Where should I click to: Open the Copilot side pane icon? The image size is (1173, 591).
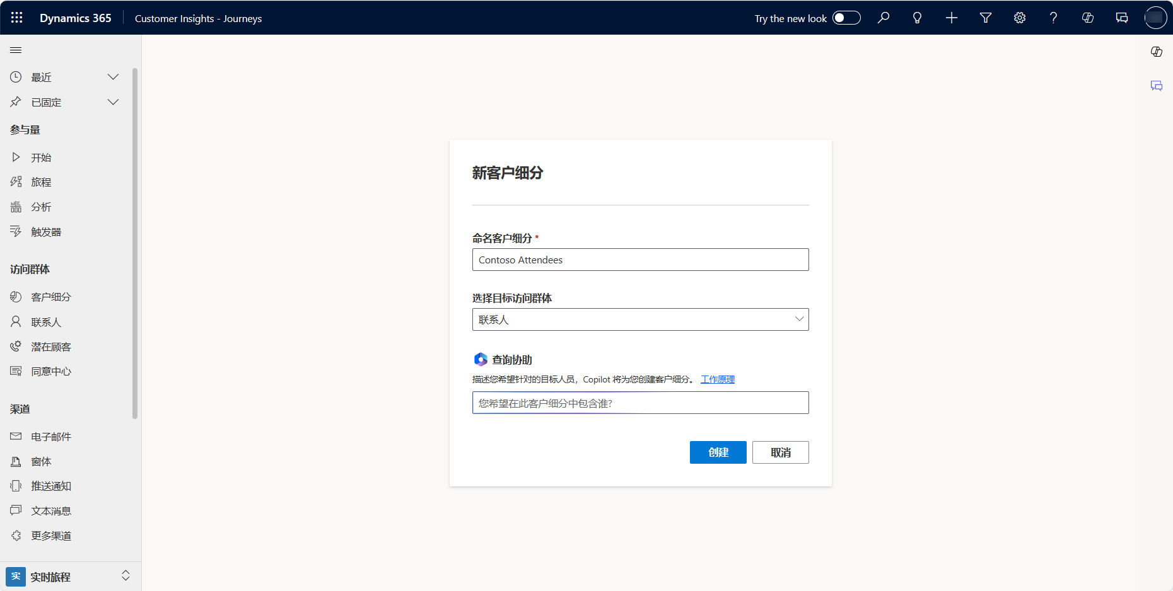tap(1157, 52)
